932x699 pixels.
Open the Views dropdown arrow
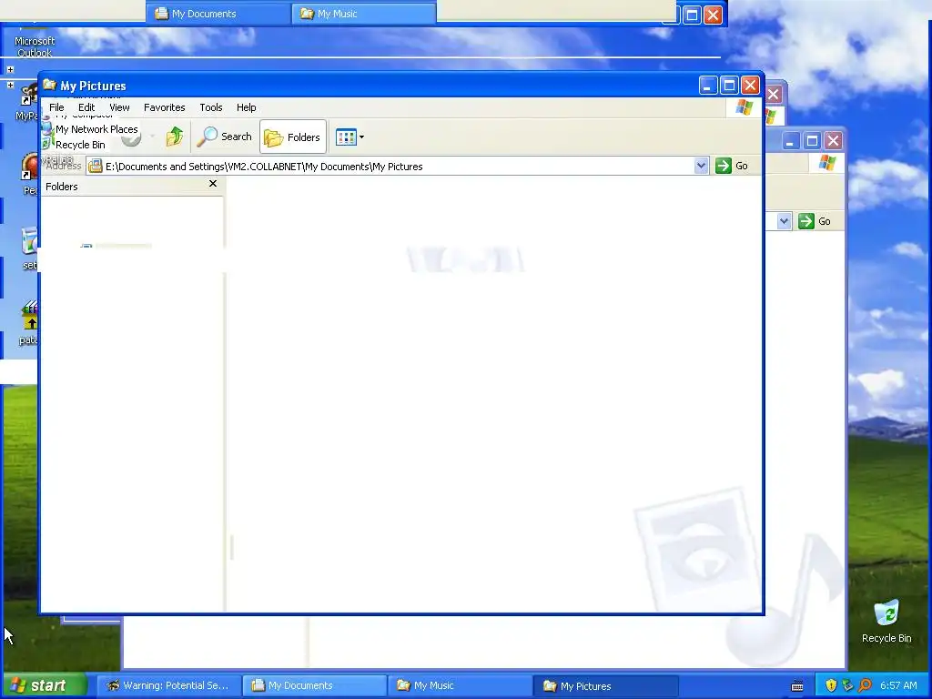pos(361,137)
